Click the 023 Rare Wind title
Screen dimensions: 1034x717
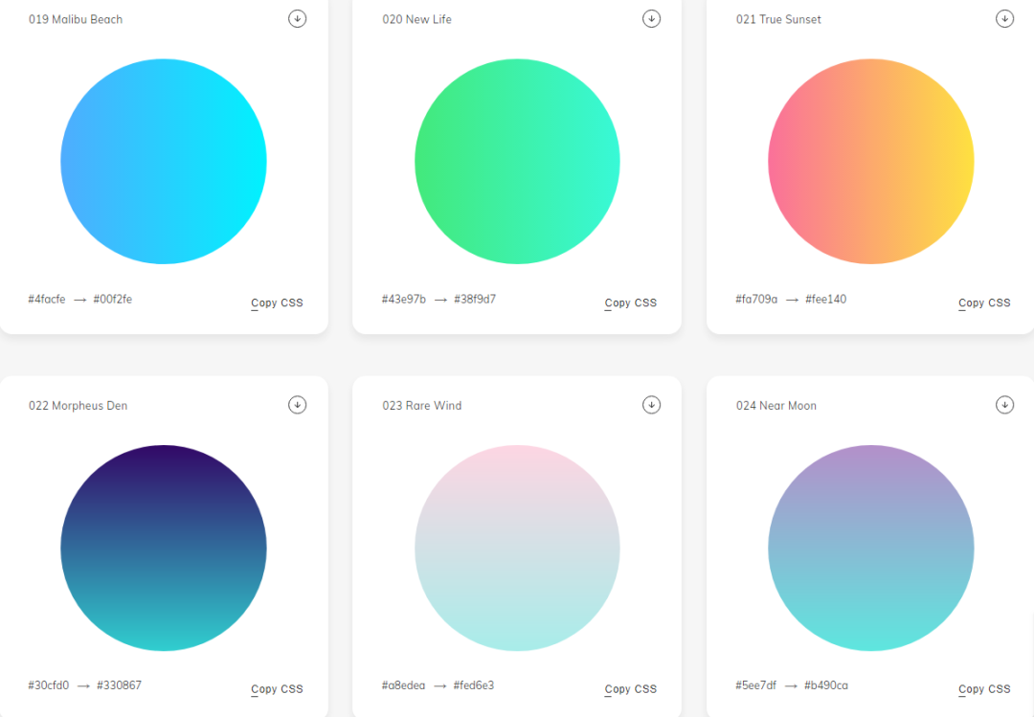[x=422, y=406]
